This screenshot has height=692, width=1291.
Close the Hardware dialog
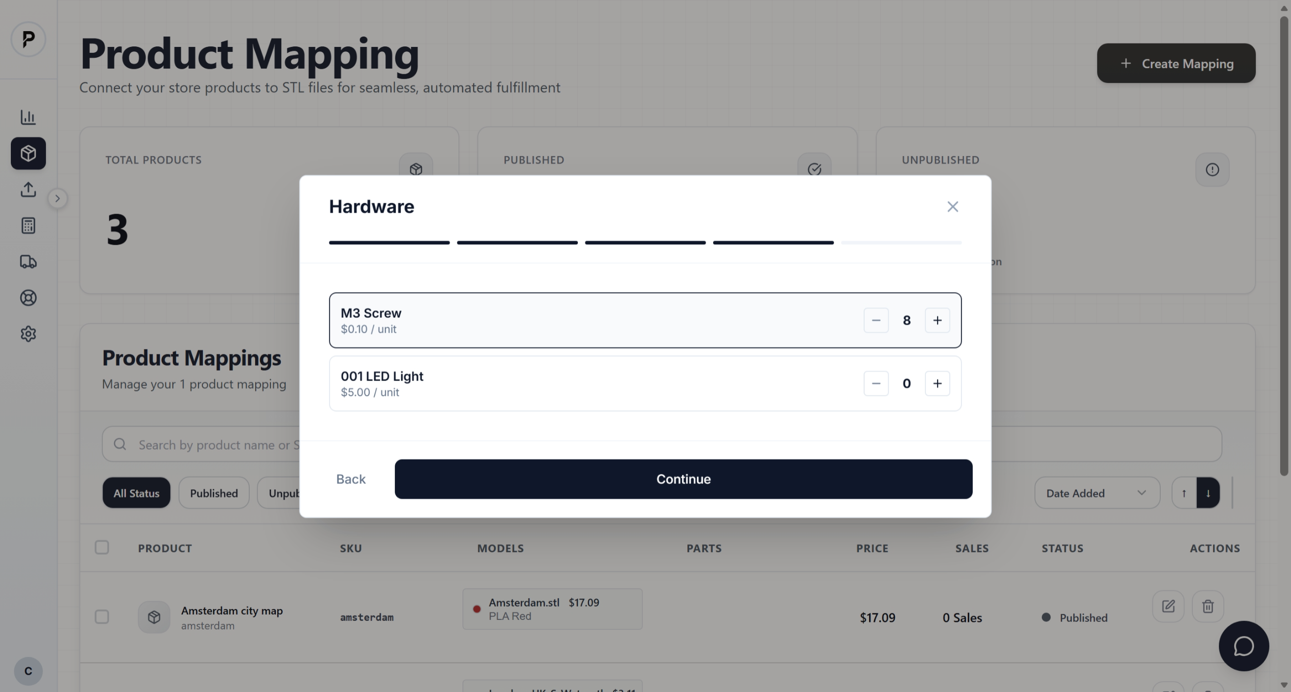pyautogui.click(x=952, y=206)
